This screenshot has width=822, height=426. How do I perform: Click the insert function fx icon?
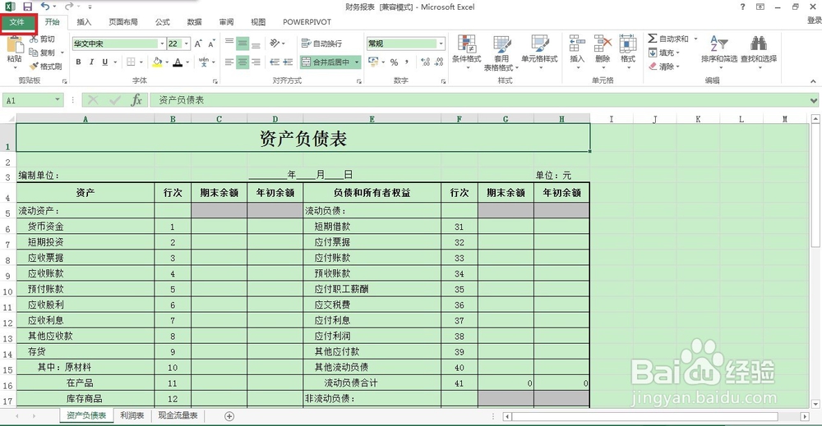[136, 100]
